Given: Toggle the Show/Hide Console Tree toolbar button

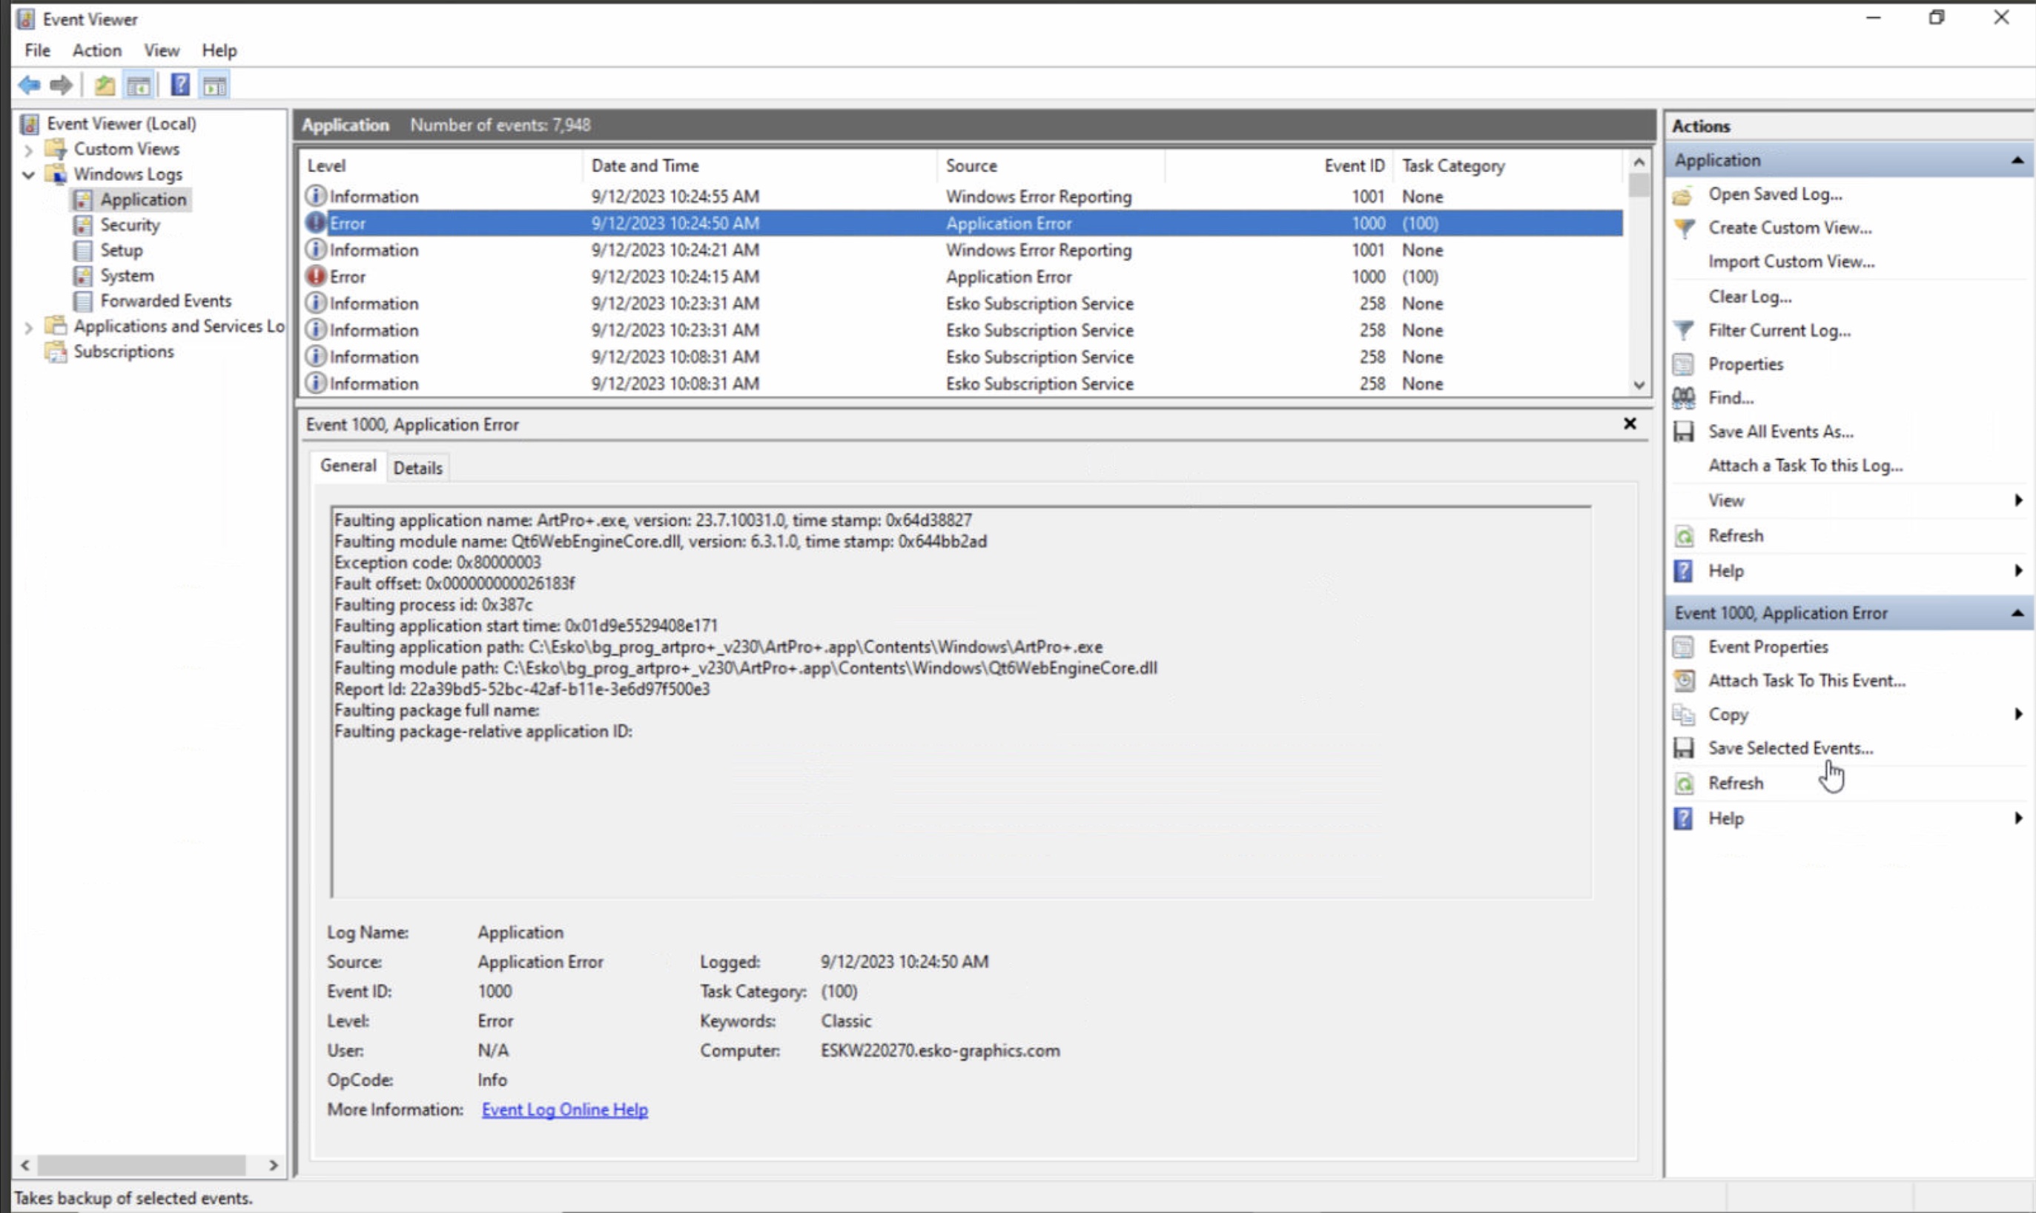Looking at the screenshot, I should (138, 85).
